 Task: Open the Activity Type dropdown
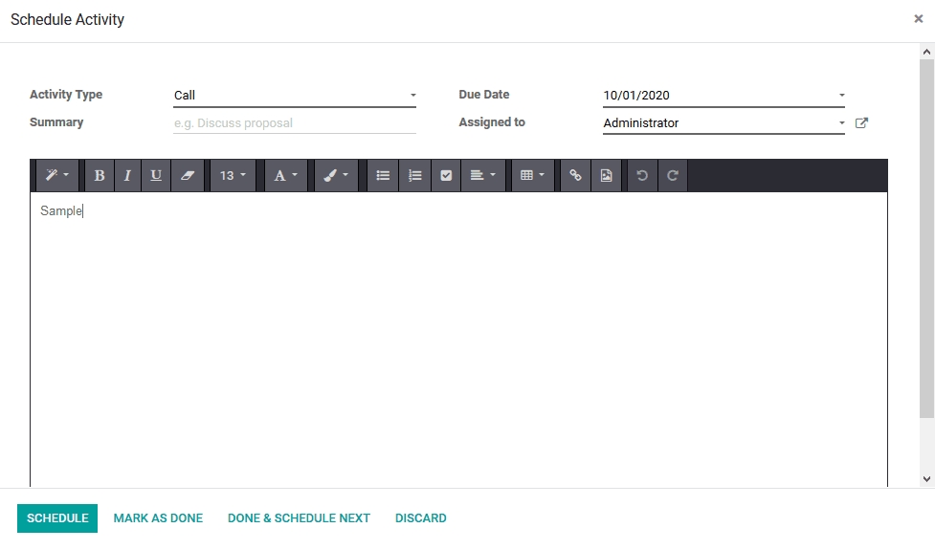point(294,96)
